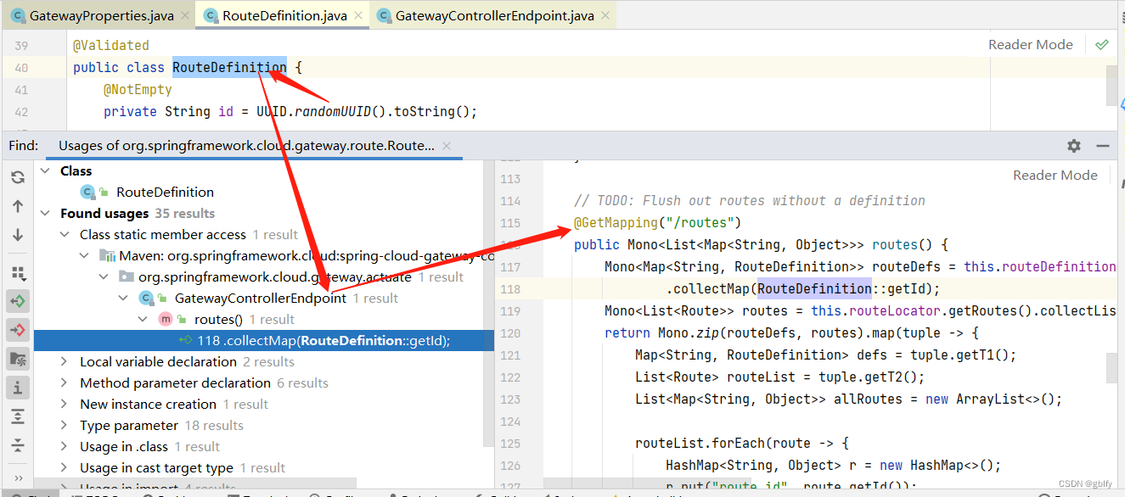The width and height of the screenshot is (1125, 497).
Task: Toggle the usages preview info icon
Action: [17, 387]
